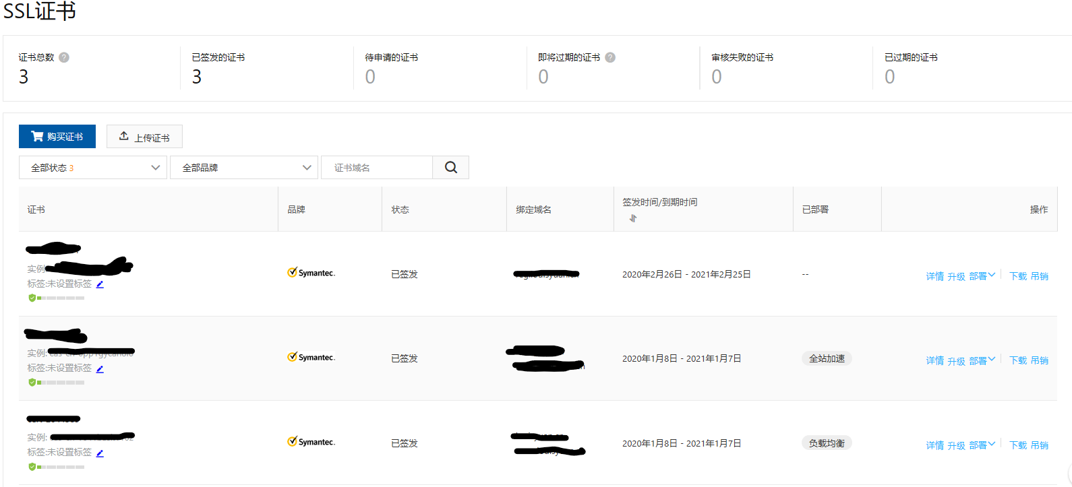This screenshot has width=1072, height=487.
Task: Focus the 证书域名 search field
Action: (377, 167)
